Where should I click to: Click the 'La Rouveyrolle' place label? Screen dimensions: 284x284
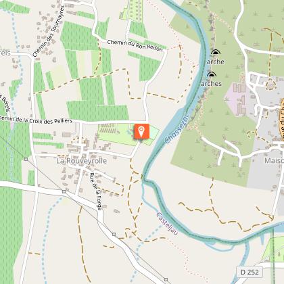[81, 161]
